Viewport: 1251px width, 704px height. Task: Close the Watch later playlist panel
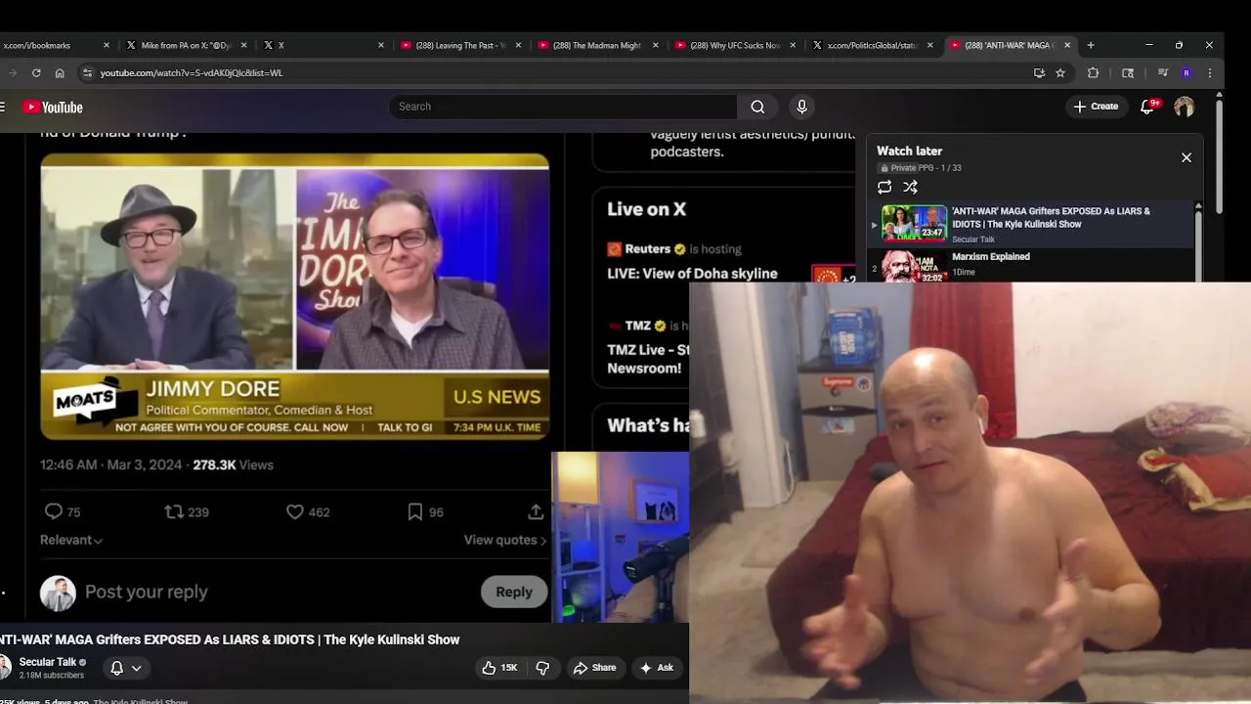point(1186,157)
